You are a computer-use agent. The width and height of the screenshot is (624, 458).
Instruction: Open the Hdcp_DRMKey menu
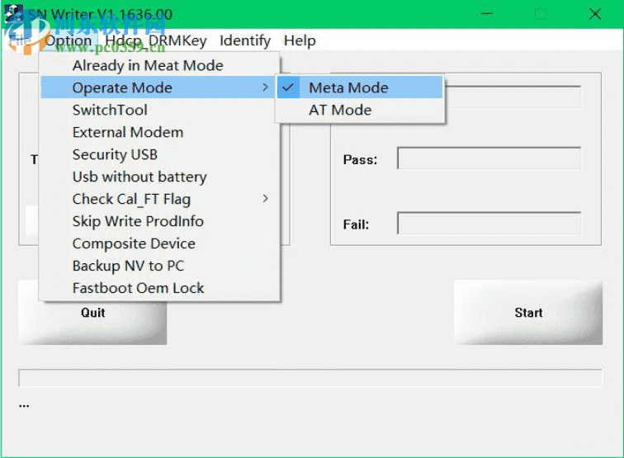(156, 40)
